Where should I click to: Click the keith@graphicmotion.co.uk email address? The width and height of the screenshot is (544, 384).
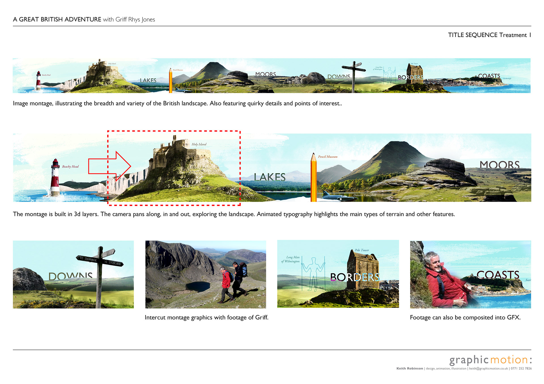[x=488, y=368]
